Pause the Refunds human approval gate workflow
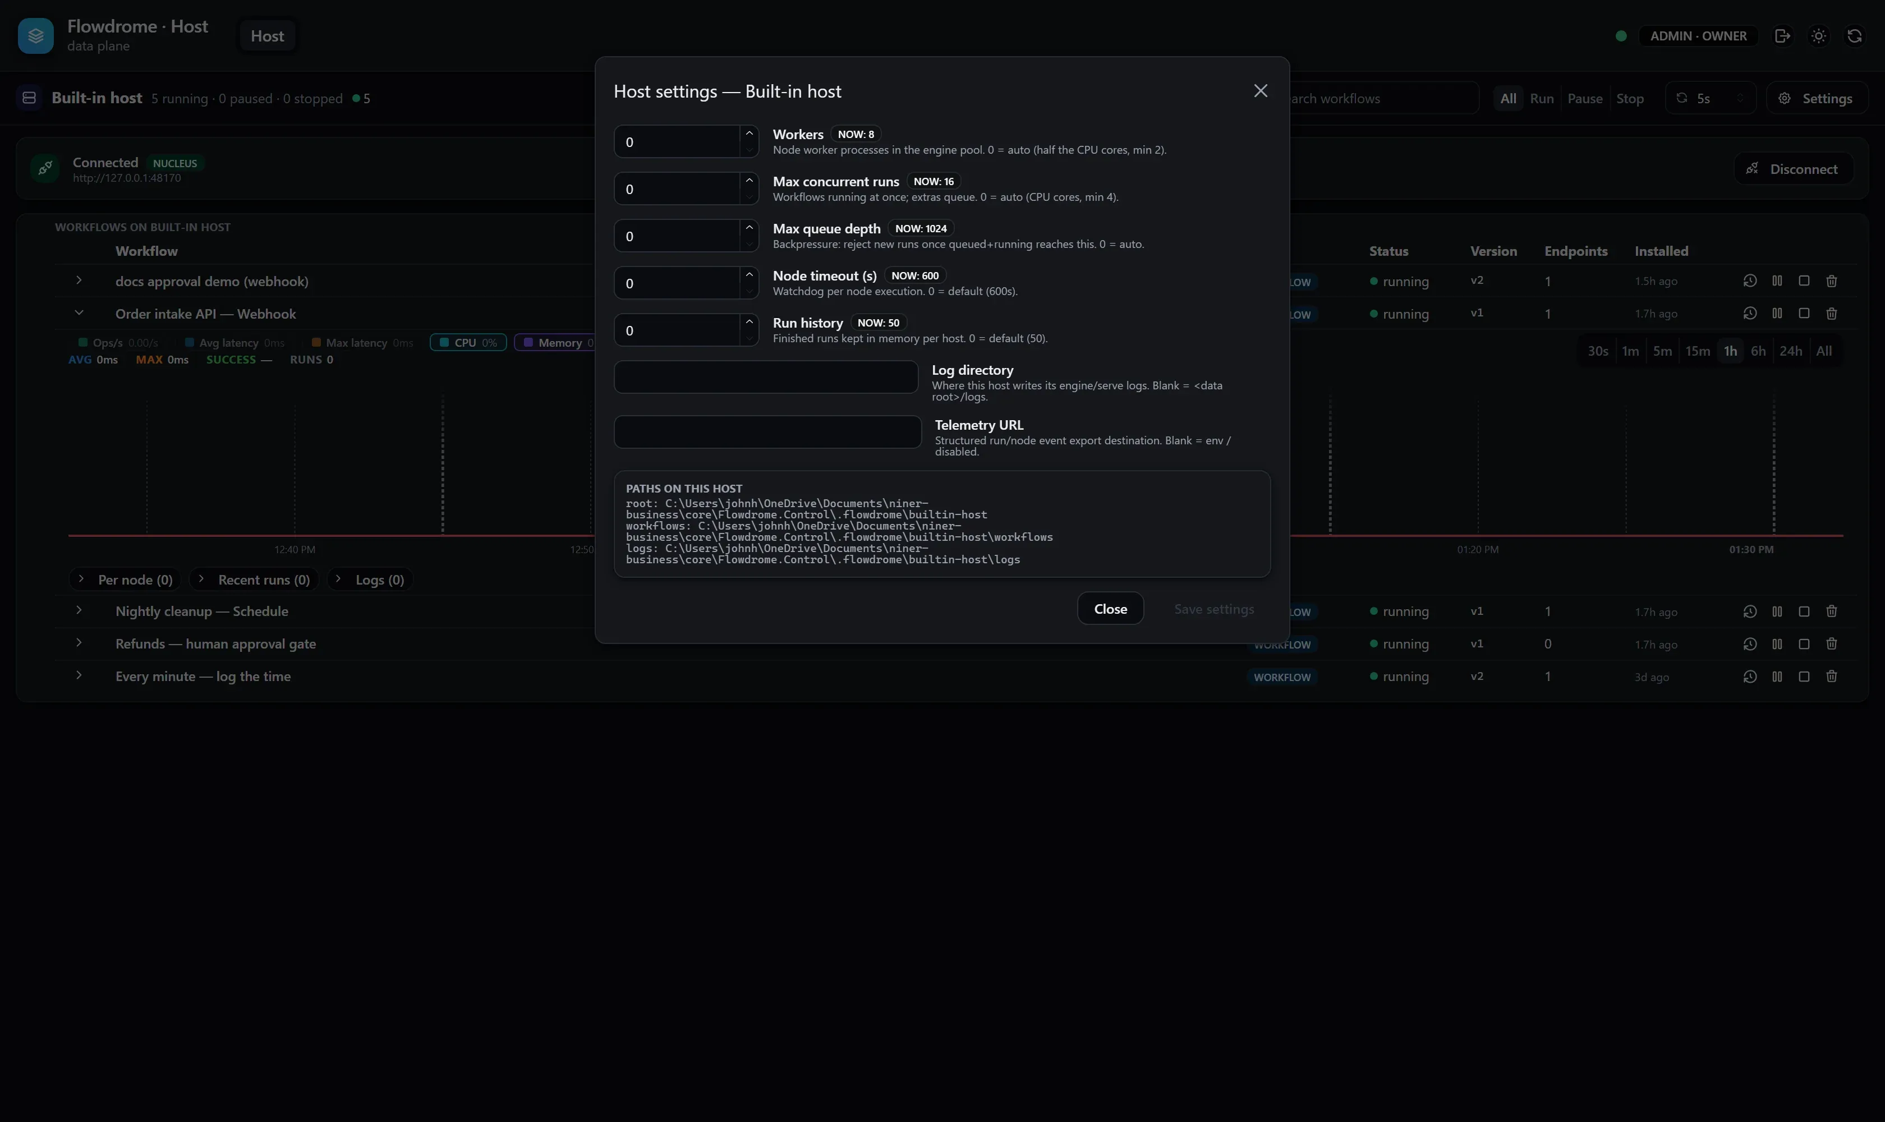Viewport: 1885px width, 1122px height. click(1777, 644)
